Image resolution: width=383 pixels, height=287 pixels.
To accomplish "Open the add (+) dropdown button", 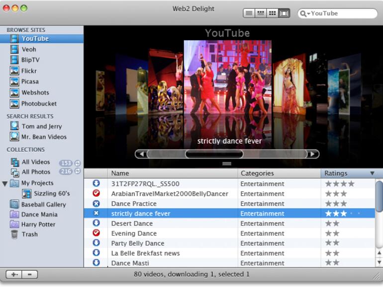I will click(x=13, y=275).
